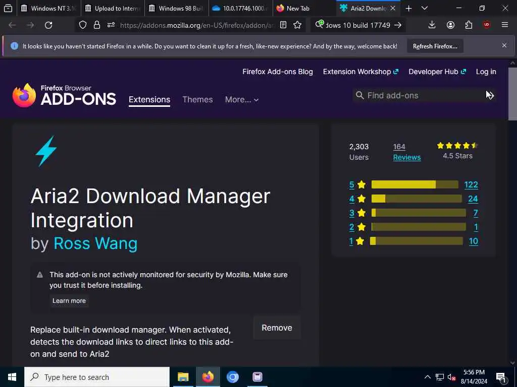The image size is (517, 387).
Task: Switch to the New Tab tab
Action: (x=304, y=8)
